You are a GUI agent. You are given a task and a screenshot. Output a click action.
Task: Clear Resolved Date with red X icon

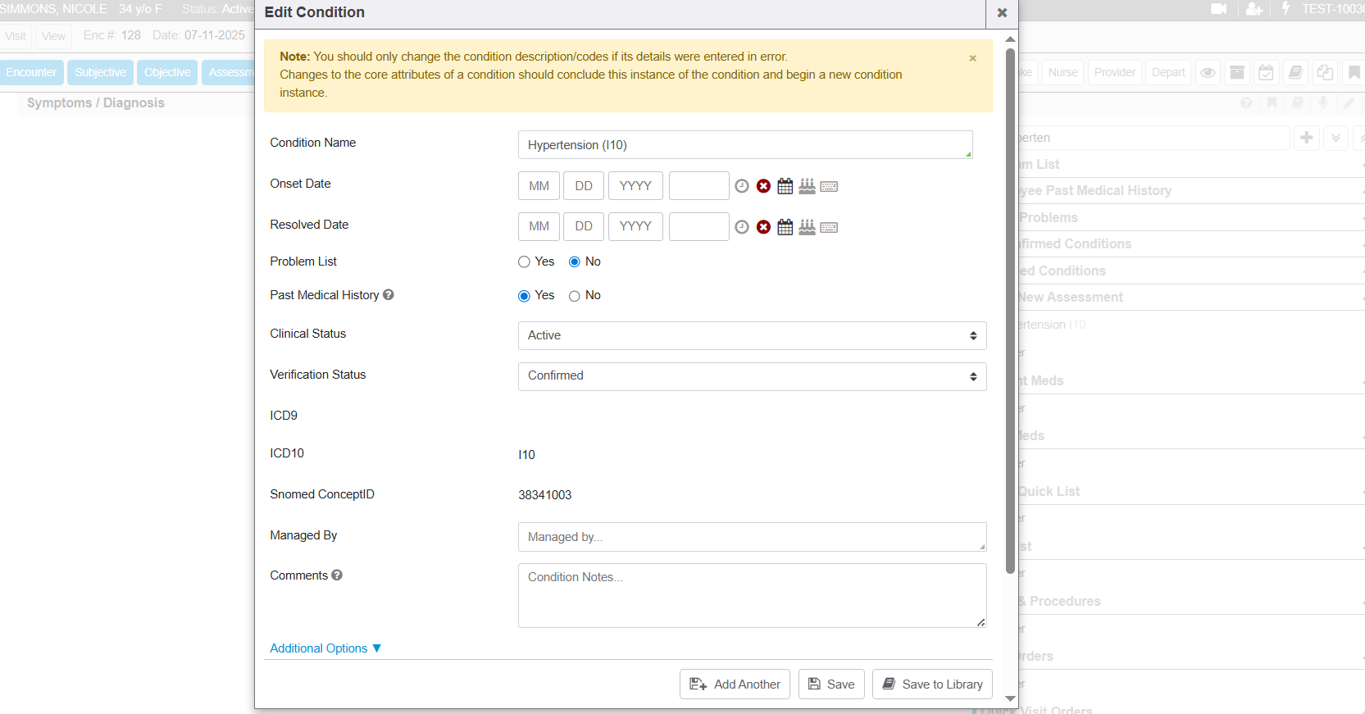(x=763, y=227)
